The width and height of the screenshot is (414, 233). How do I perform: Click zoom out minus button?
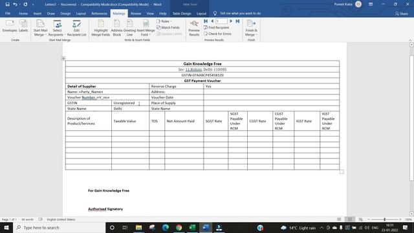click(369, 219)
